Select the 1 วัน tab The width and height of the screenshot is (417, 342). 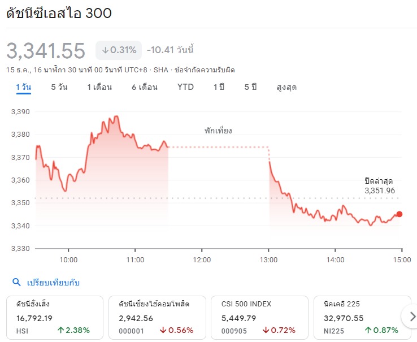[23, 87]
